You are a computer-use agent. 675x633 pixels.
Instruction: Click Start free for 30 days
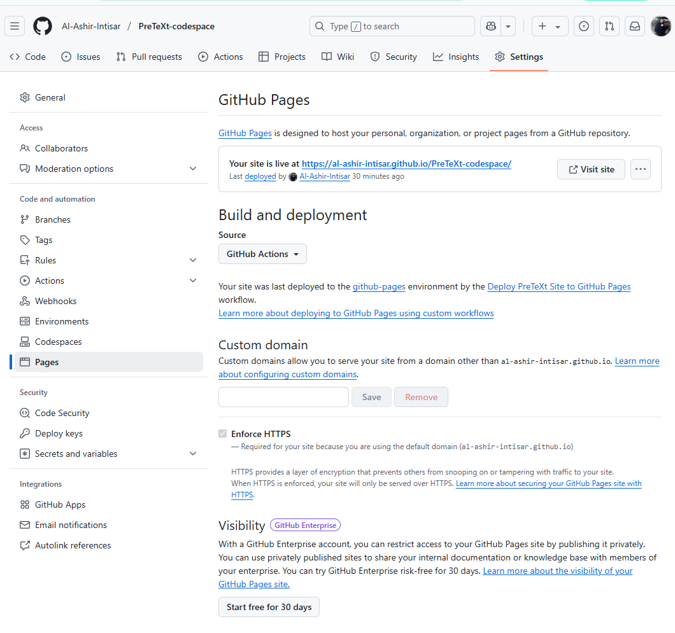click(269, 607)
